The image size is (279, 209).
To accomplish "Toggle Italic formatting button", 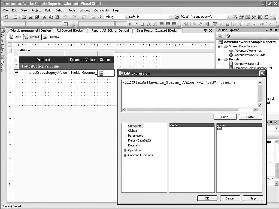I will click(x=136, y=24).
